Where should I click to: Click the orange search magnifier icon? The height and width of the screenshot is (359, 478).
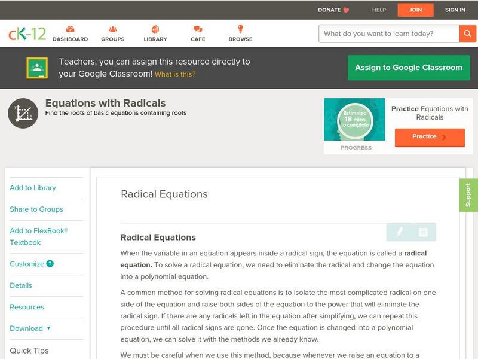[x=468, y=34]
